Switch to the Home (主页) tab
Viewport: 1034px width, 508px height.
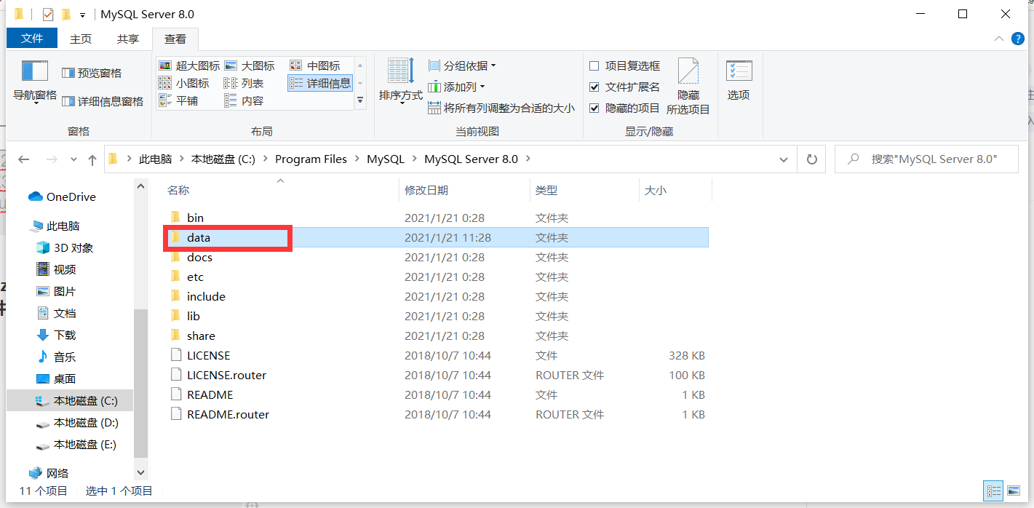[x=81, y=39]
